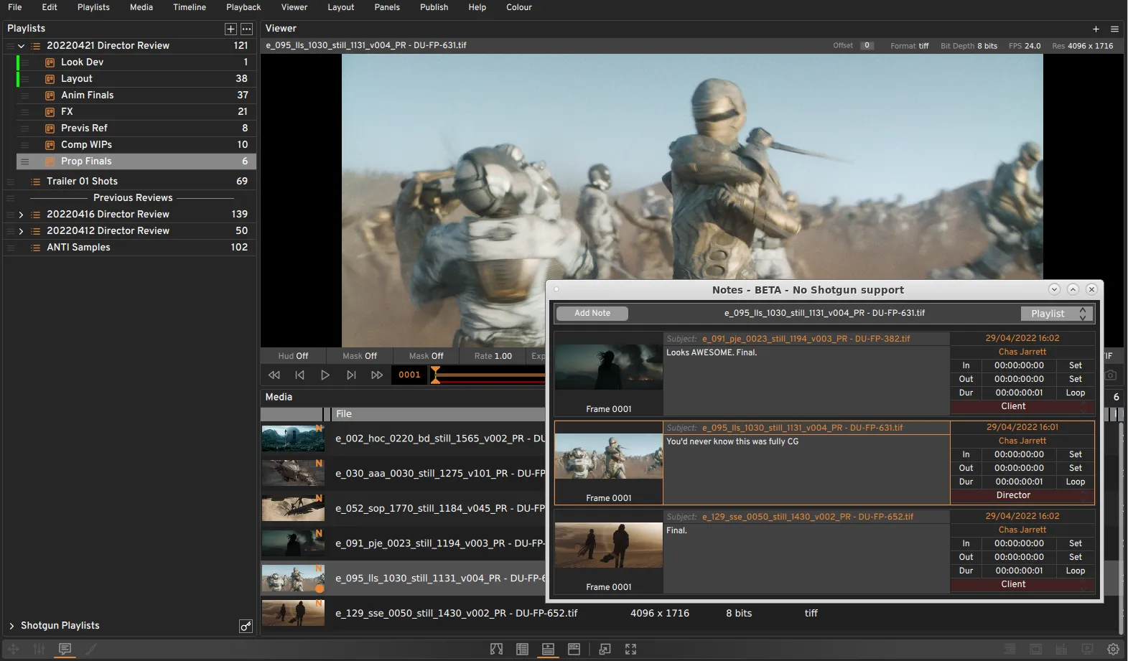1128x661 pixels.
Task: Start playback with the play button
Action: pos(325,375)
